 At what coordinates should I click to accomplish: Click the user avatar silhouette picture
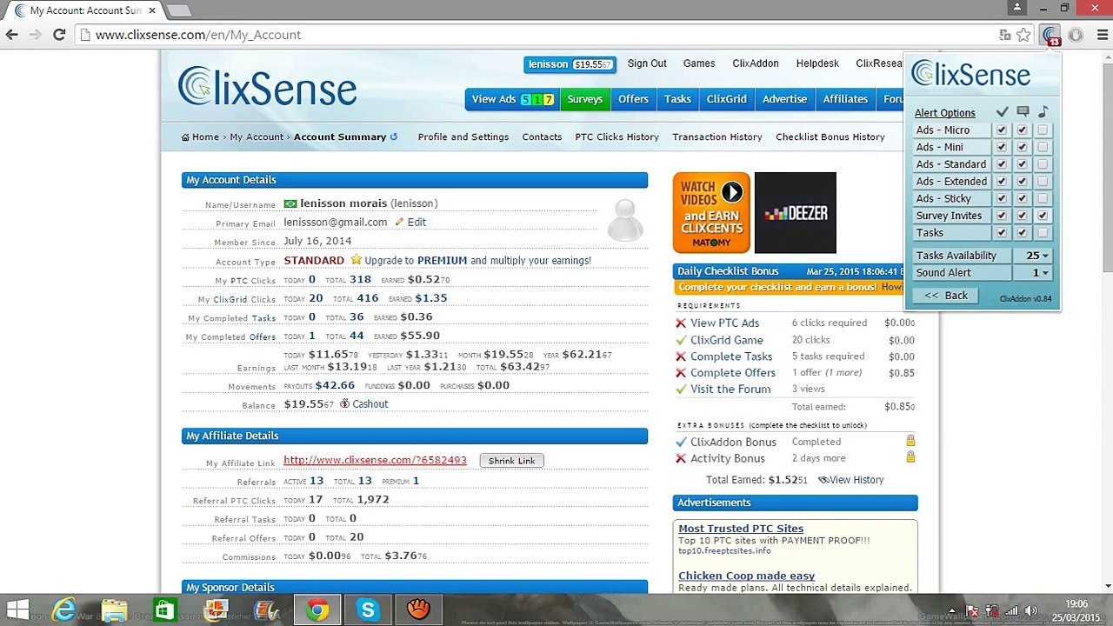(625, 219)
